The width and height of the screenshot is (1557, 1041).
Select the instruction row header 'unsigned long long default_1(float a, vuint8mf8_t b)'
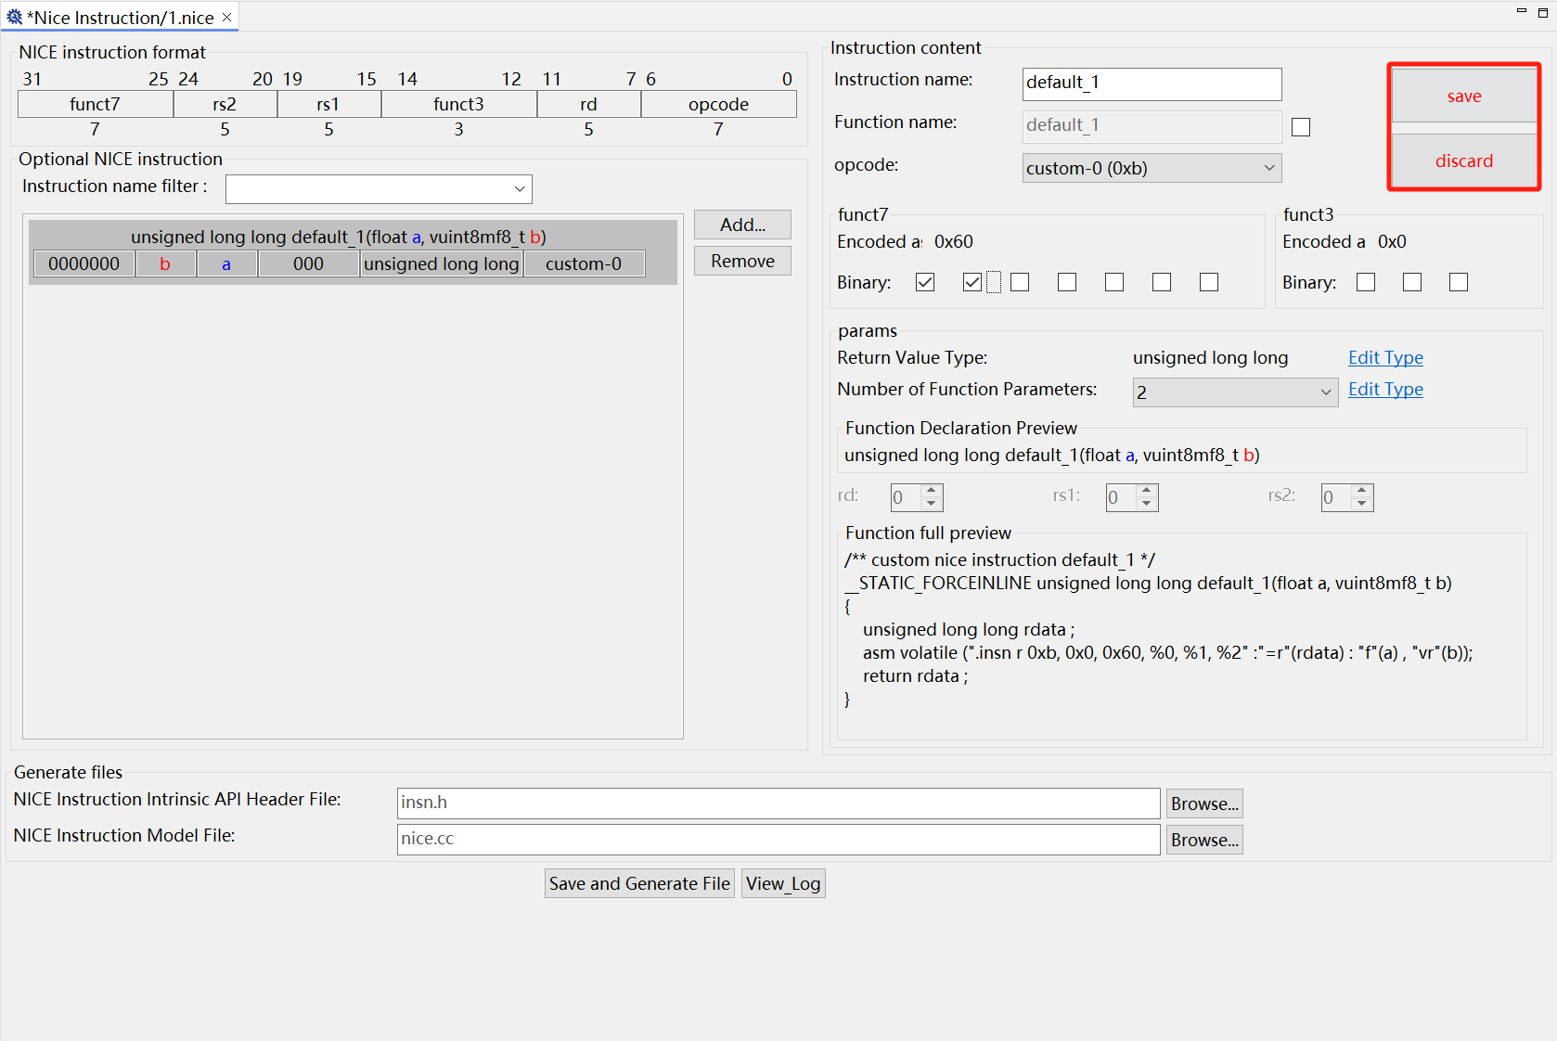[339, 237]
